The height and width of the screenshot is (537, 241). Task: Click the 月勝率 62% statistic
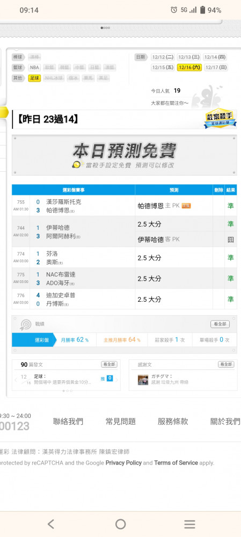click(75, 340)
